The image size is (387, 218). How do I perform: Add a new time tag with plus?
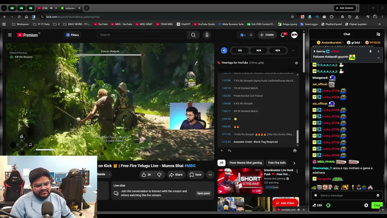[222, 150]
